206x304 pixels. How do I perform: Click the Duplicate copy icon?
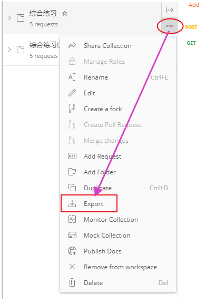(72, 188)
